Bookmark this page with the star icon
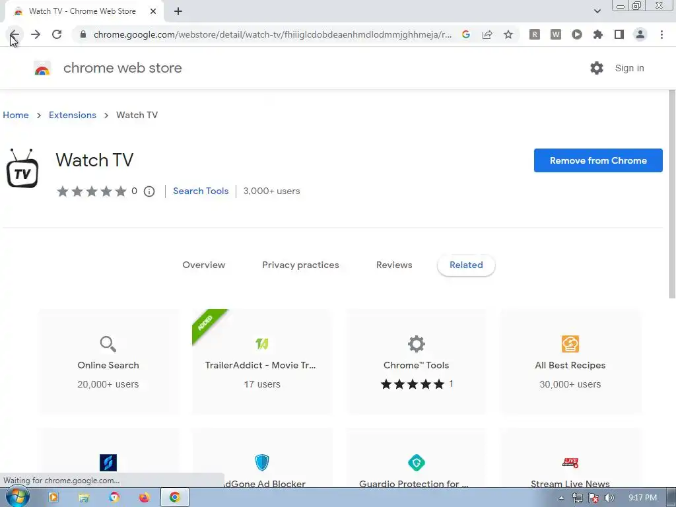Image resolution: width=676 pixels, height=507 pixels. (508, 34)
